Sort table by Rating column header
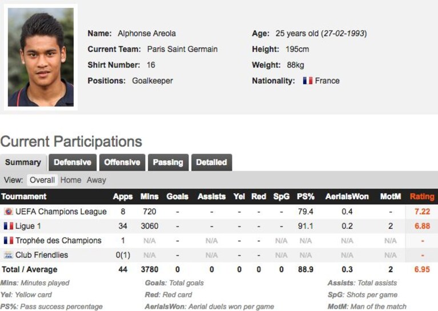Viewport: 438px width, 311px height. point(422,196)
